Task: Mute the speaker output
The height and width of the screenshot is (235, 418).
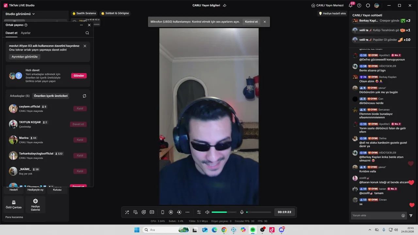Action: [207, 212]
